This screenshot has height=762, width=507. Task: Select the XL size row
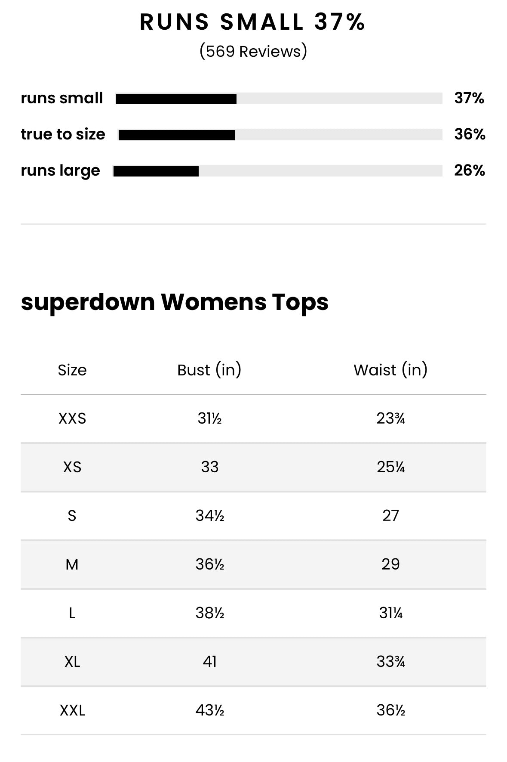click(253, 662)
